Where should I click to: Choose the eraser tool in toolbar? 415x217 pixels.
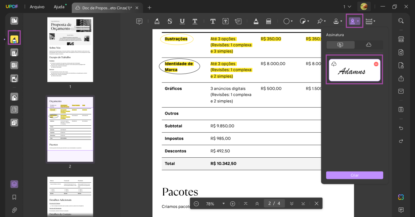click(269, 21)
